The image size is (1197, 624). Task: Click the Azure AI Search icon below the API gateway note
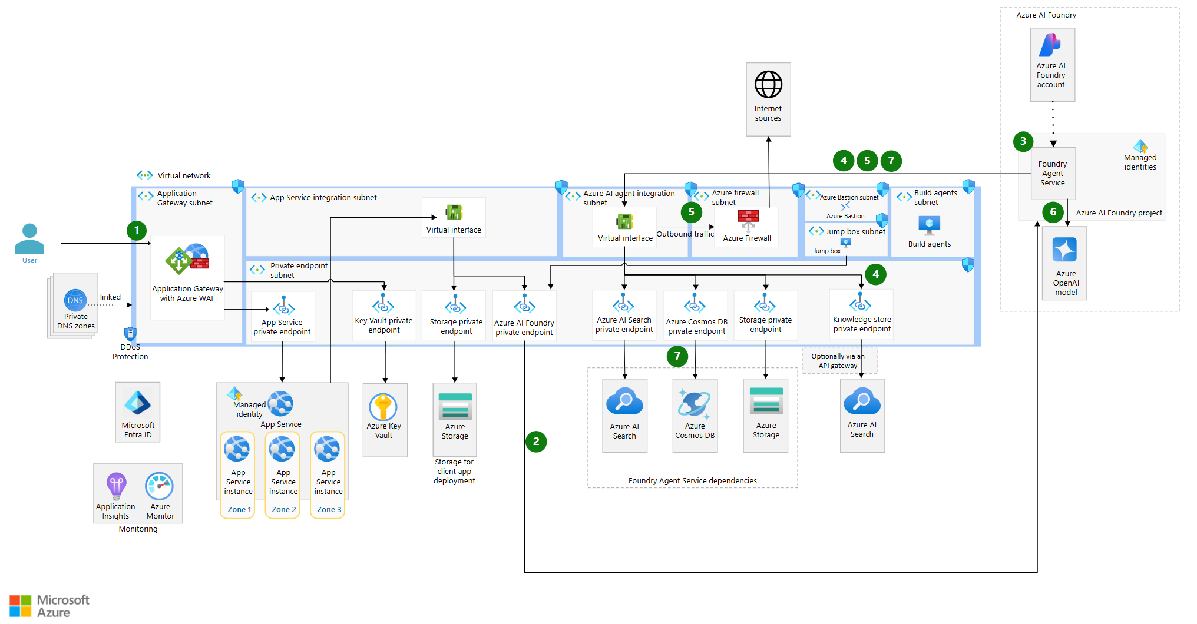coord(862,402)
